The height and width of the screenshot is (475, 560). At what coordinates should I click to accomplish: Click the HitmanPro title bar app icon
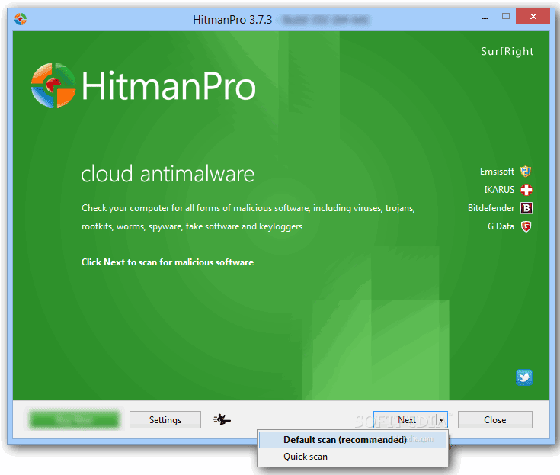(21, 19)
